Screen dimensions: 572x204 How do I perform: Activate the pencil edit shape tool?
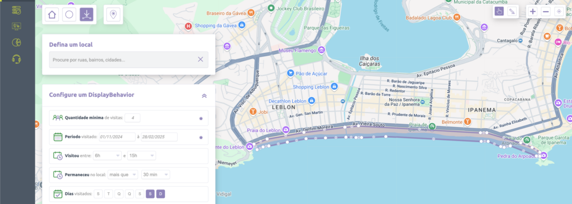pos(513,11)
